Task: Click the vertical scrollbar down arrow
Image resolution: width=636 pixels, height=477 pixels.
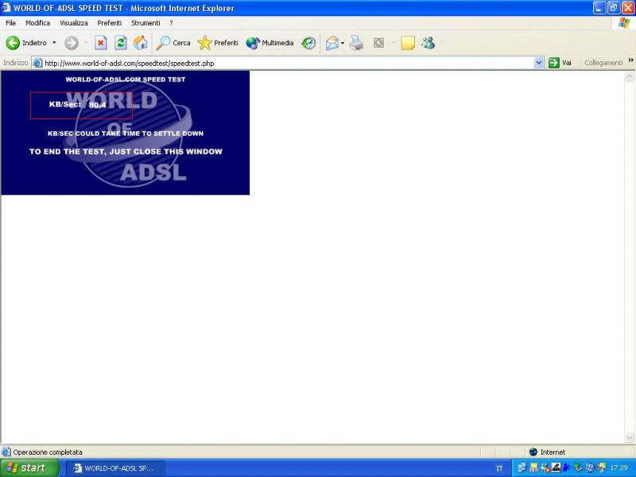Action: point(630,437)
